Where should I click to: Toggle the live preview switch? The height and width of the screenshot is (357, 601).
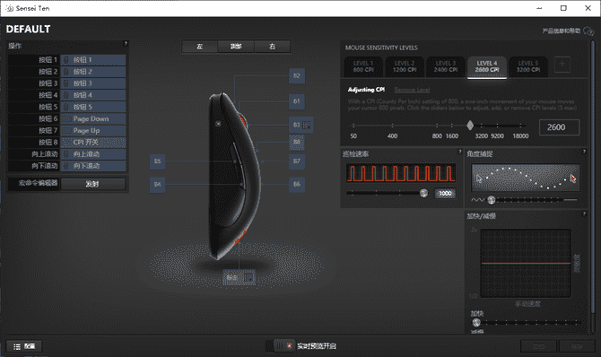pos(281,346)
